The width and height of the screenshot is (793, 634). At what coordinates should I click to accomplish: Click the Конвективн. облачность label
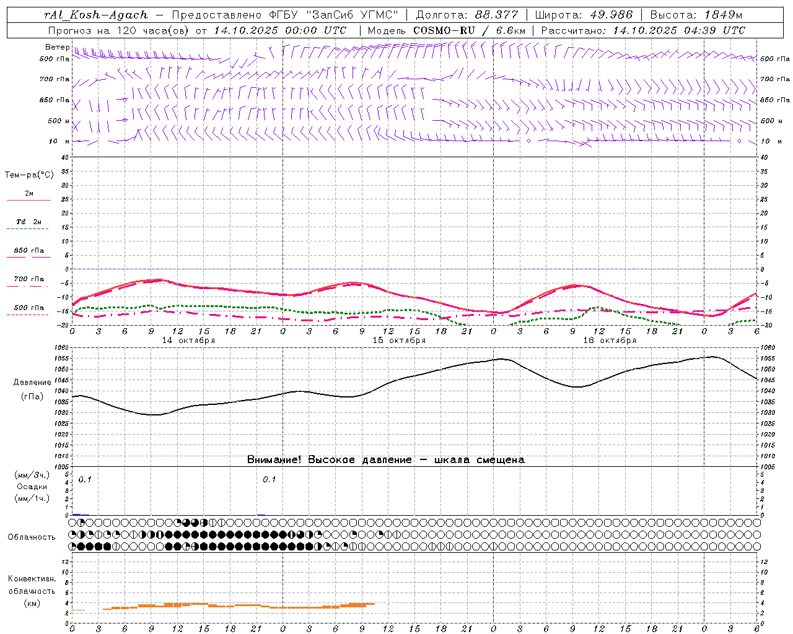32,585
